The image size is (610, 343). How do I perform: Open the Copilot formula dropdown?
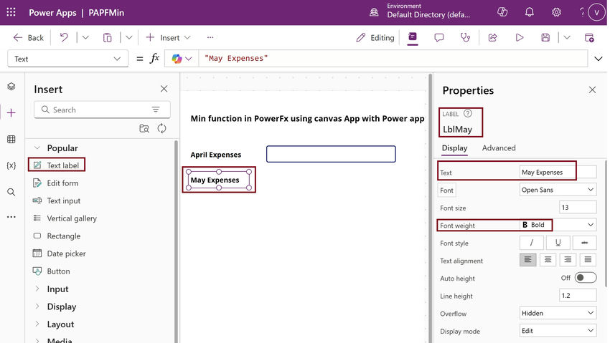[x=182, y=59]
